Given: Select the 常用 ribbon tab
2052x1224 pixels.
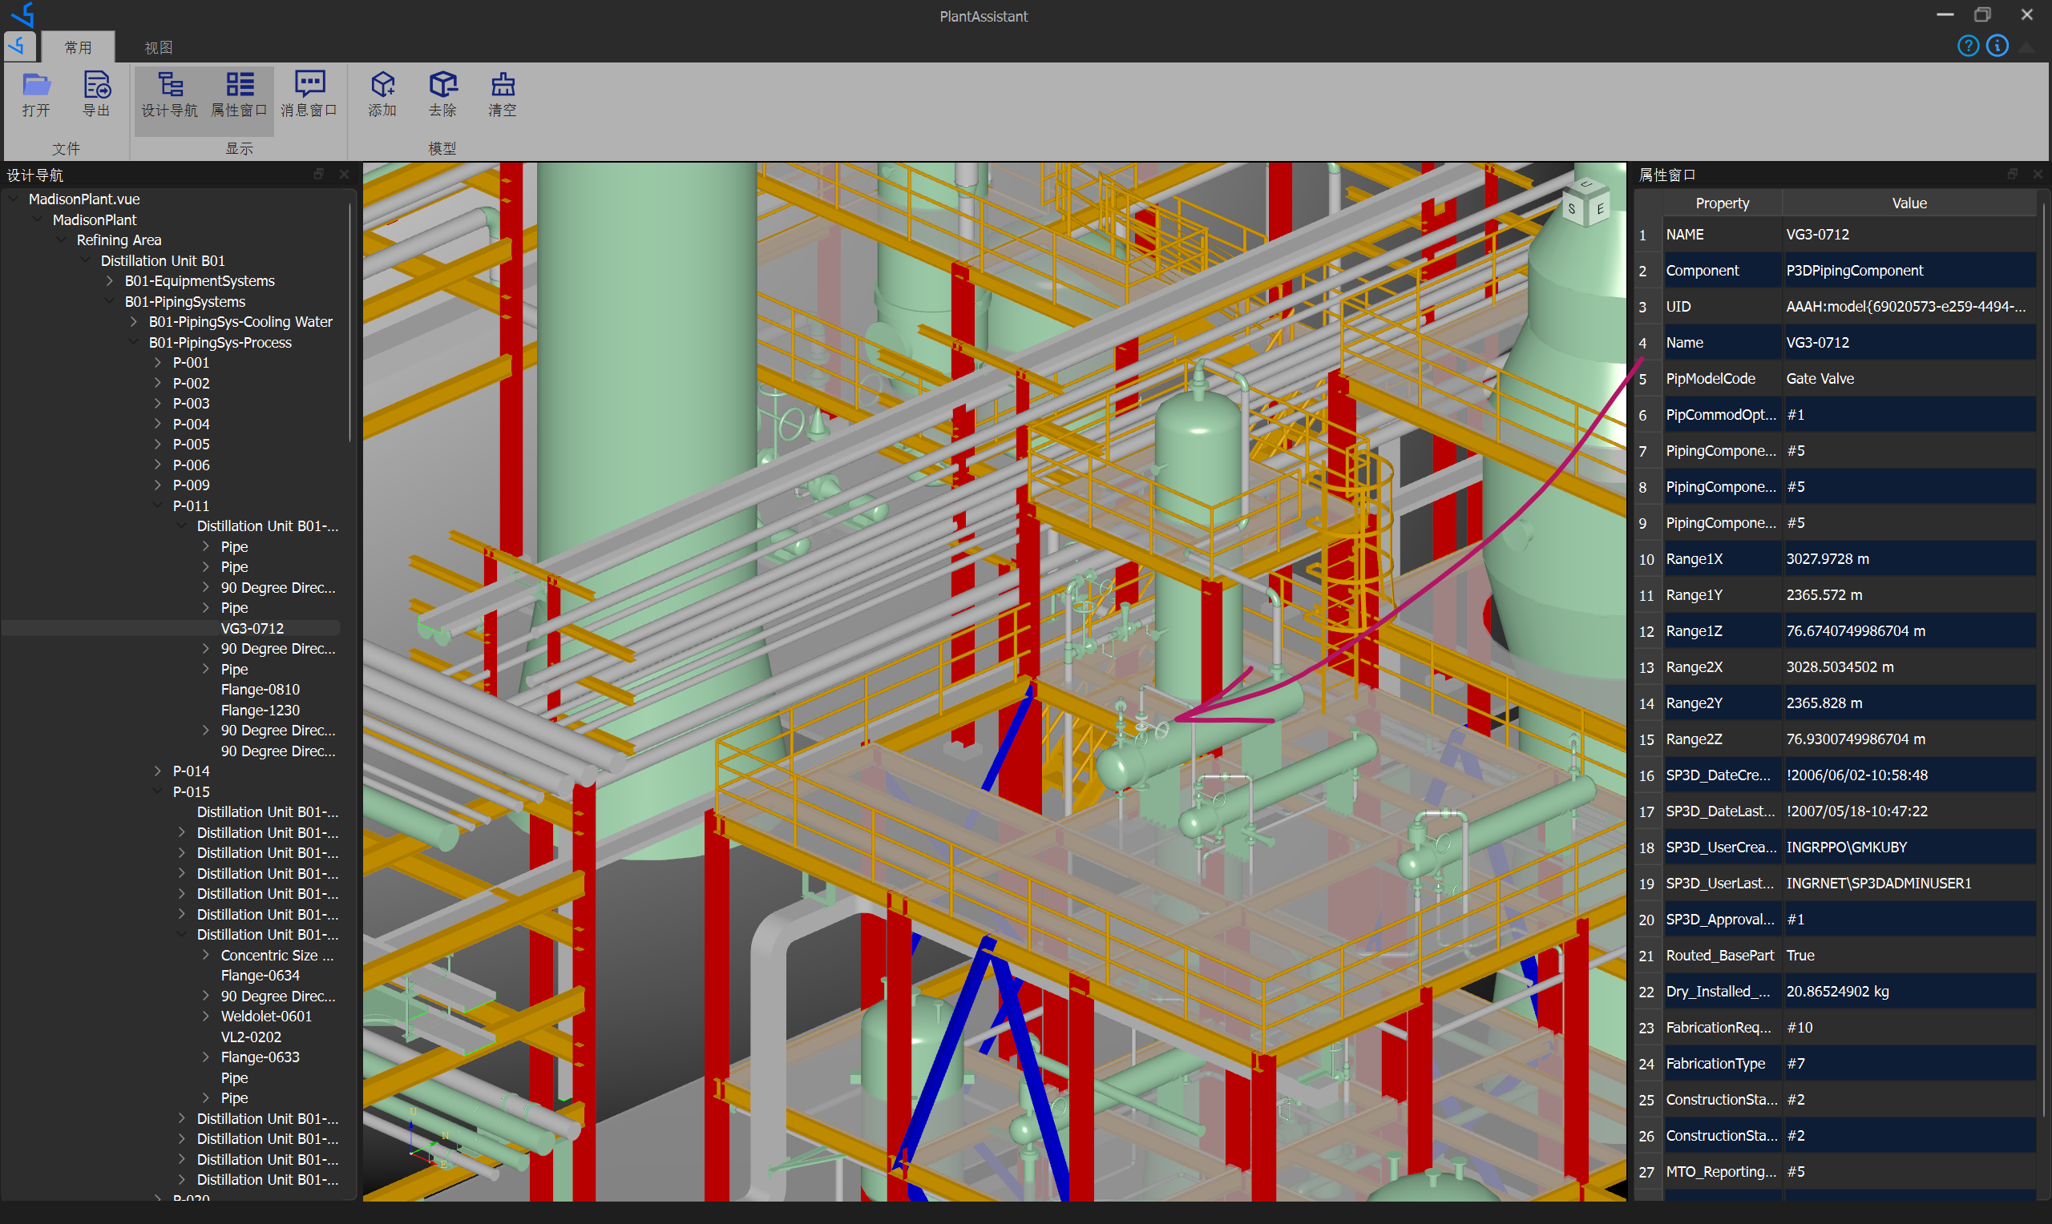Looking at the screenshot, I should (79, 48).
